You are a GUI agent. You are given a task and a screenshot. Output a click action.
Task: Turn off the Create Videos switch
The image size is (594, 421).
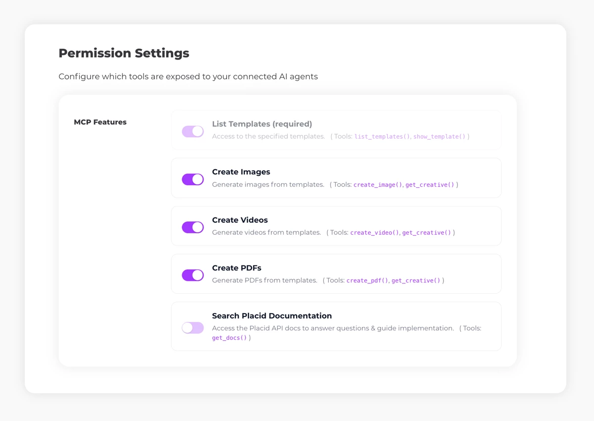pyautogui.click(x=193, y=227)
